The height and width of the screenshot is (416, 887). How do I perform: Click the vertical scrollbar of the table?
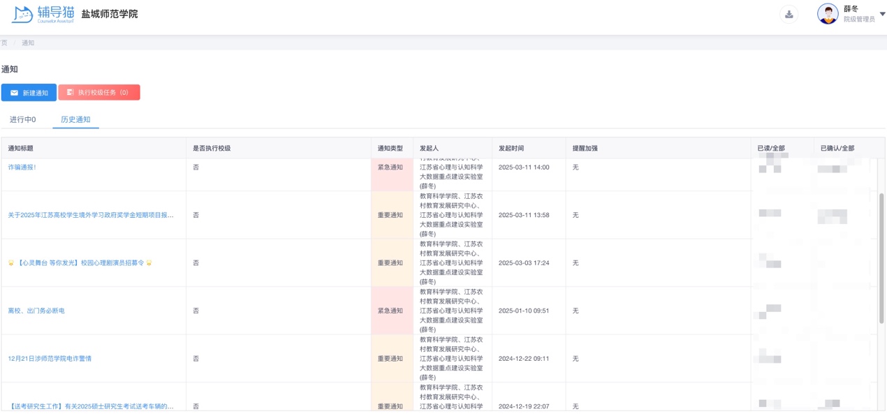pyautogui.click(x=881, y=258)
